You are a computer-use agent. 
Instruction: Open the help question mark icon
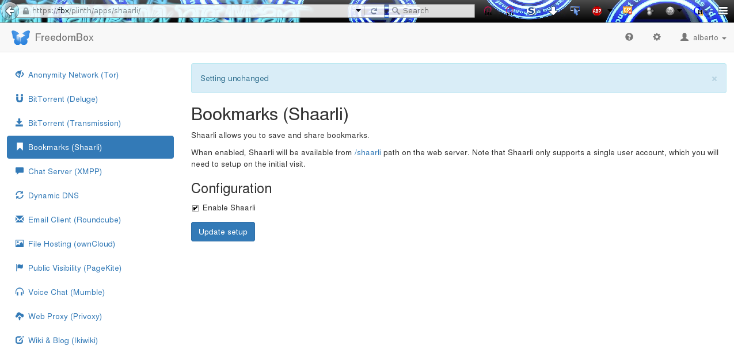629,37
